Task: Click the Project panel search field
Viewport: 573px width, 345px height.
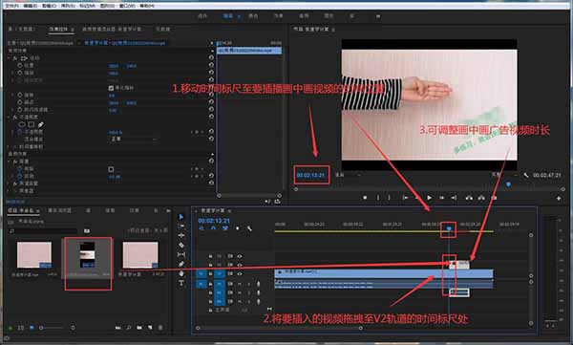Action: (x=44, y=231)
